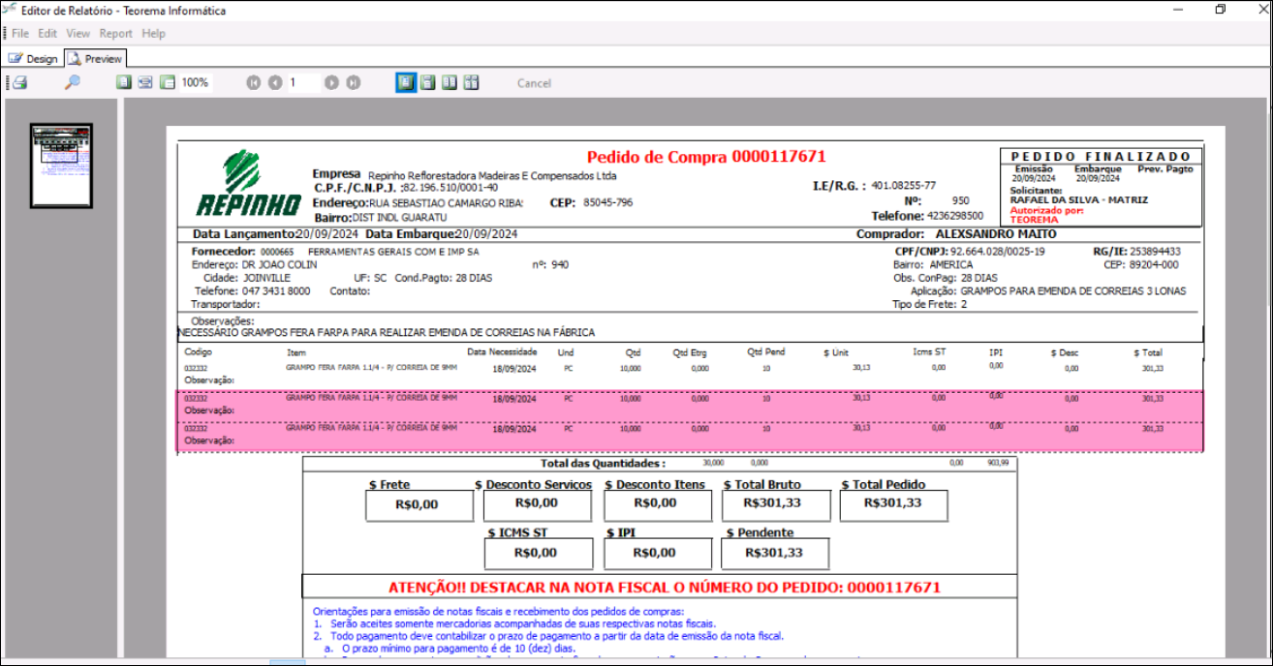The width and height of the screenshot is (1273, 666).
Task: Enable two-page side-by-side view
Action: (x=450, y=83)
